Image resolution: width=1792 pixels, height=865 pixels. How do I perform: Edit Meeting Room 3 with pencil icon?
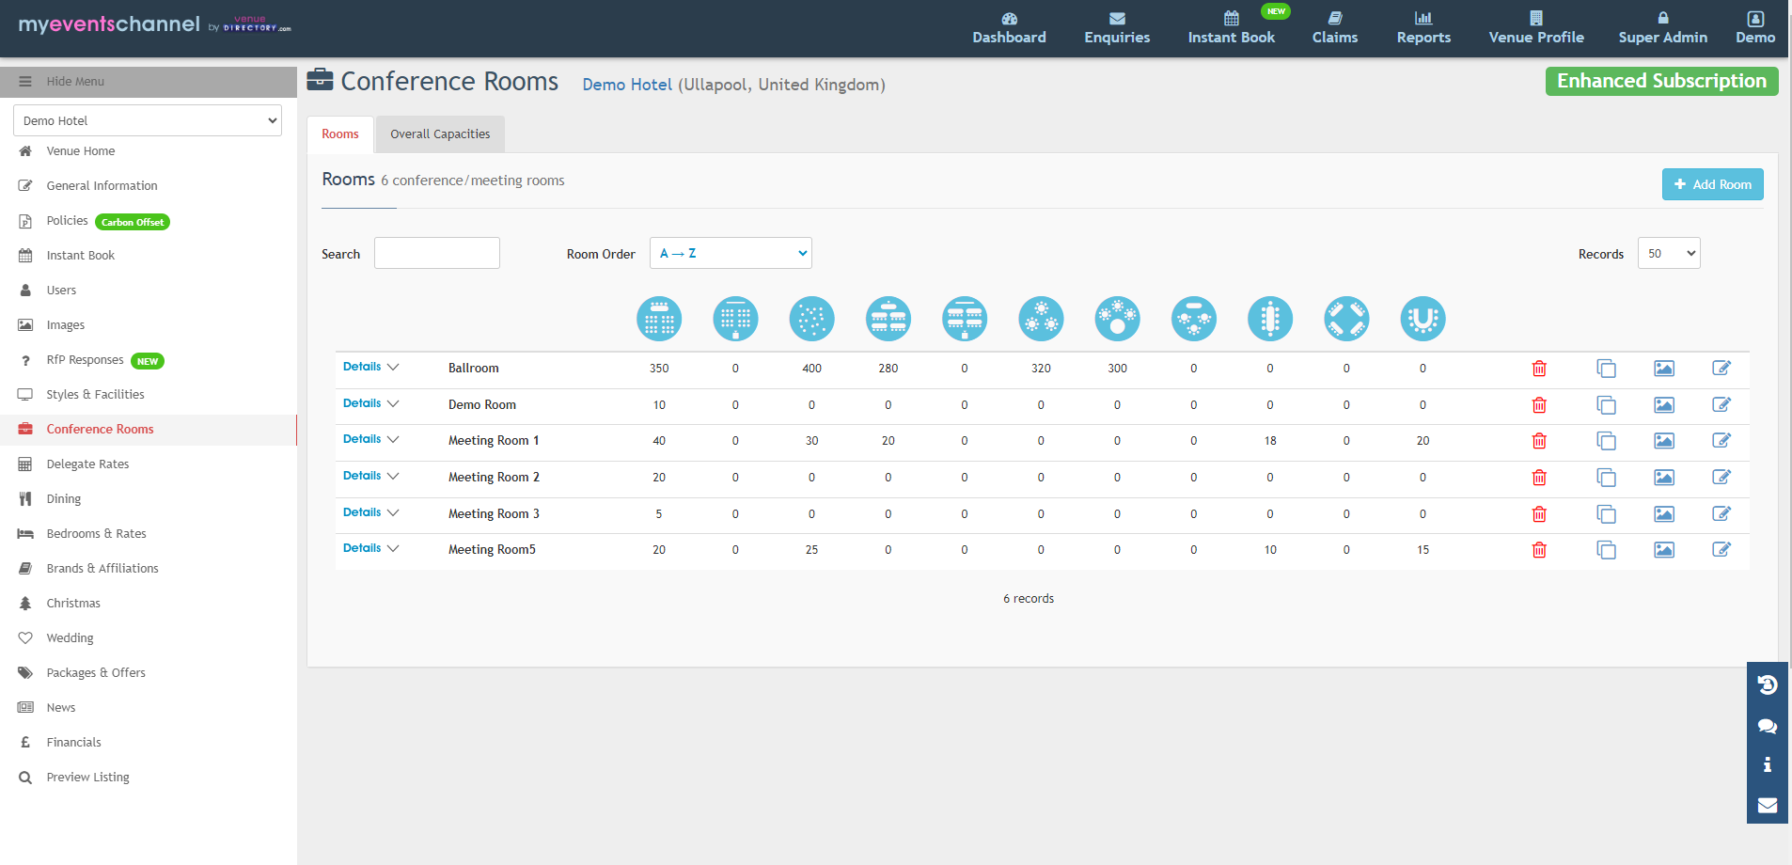(1721, 513)
